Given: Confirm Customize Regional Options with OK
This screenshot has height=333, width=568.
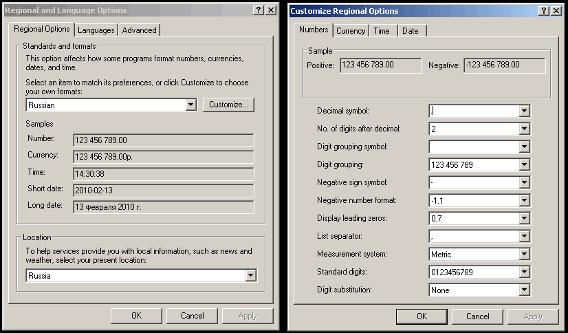Looking at the screenshot, I should (422, 316).
